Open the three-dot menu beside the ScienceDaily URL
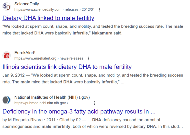 [x=100, y=10]
